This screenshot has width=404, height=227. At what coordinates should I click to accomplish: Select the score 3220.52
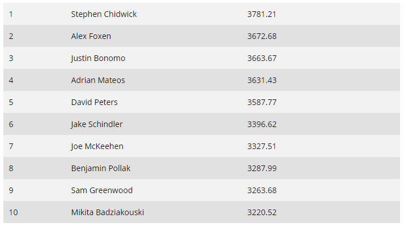coord(262,213)
